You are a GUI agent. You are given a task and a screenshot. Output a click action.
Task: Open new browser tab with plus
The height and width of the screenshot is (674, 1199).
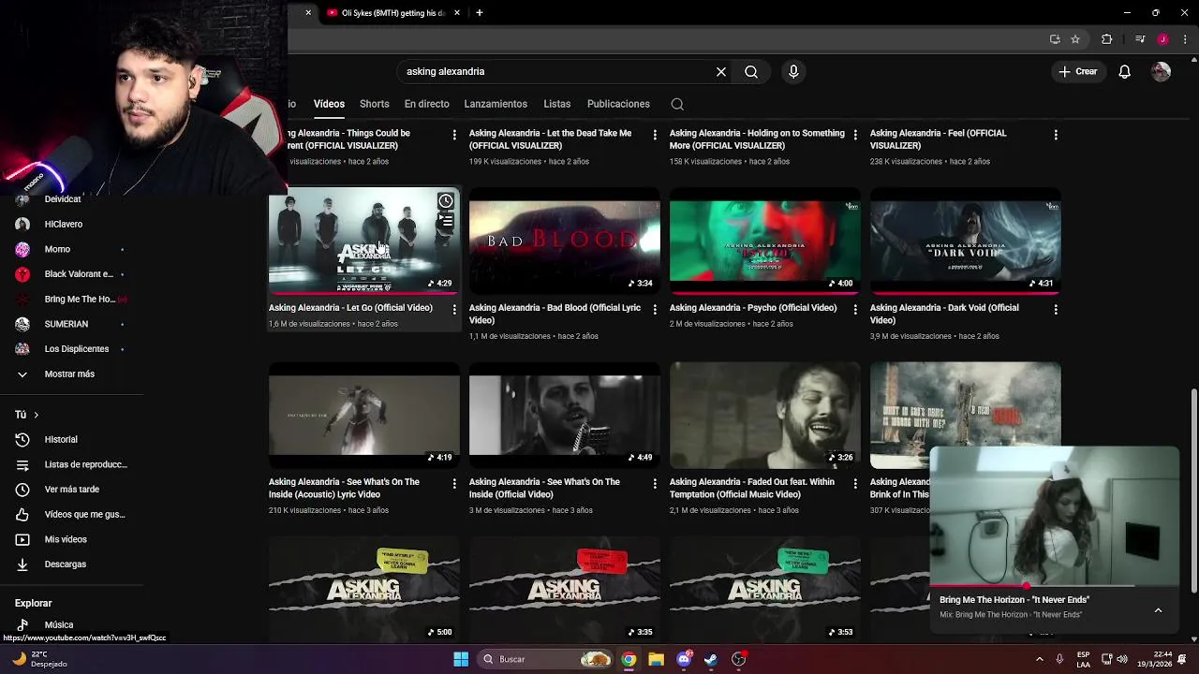pos(480,13)
